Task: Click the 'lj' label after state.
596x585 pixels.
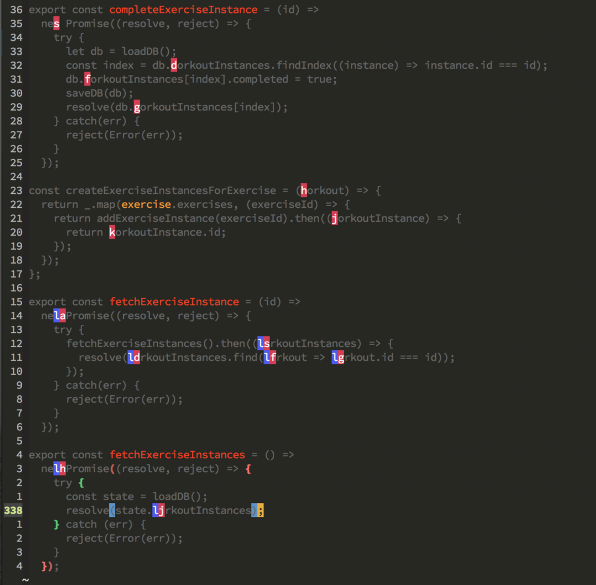Action: (x=158, y=510)
